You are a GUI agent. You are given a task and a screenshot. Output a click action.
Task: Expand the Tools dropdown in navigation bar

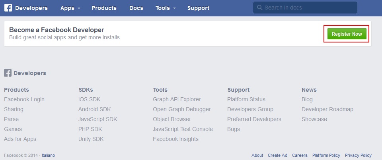tap(166, 8)
